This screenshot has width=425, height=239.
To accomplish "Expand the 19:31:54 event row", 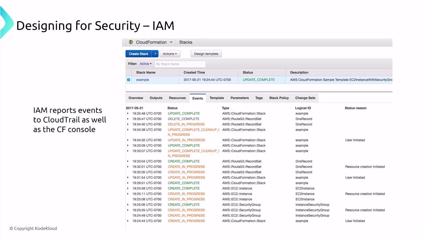I will click(128, 178).
